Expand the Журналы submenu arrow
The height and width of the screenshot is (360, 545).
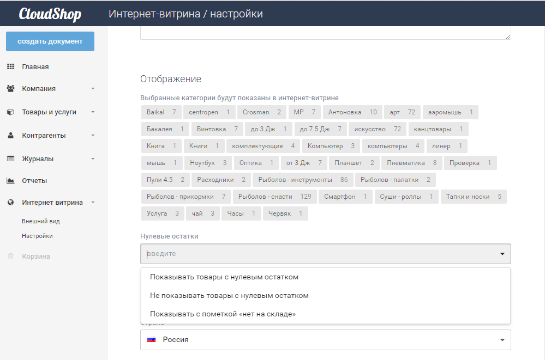(93, 159)
